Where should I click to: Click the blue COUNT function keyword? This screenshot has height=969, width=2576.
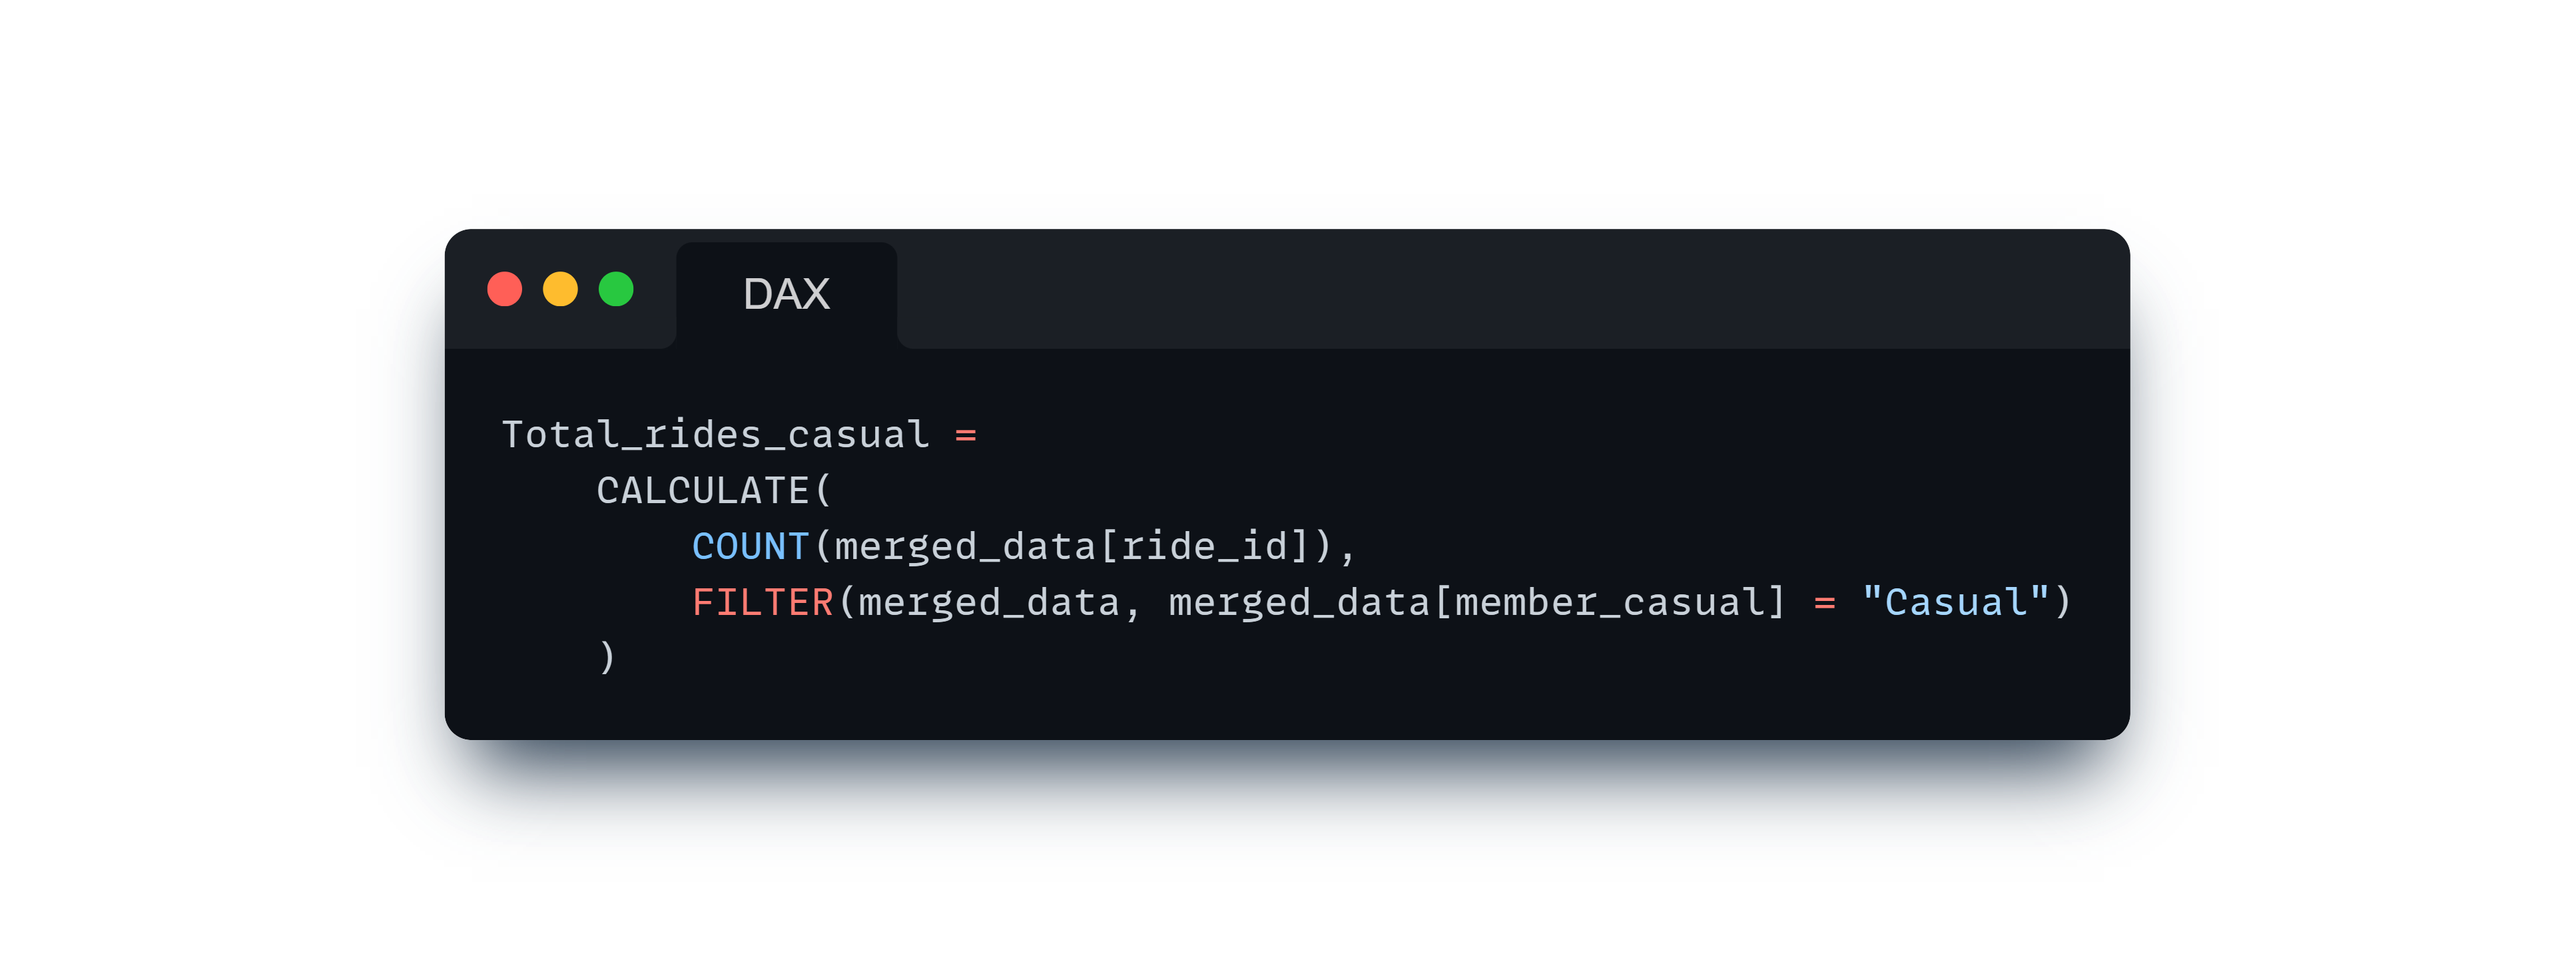pos(750,546)
